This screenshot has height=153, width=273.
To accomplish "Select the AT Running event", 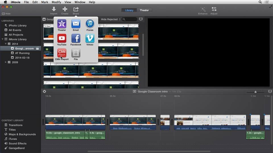I will click(22, 53).
